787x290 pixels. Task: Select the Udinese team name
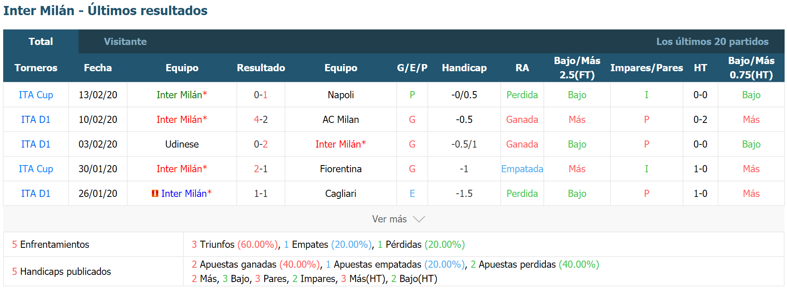tap(182, 144)
